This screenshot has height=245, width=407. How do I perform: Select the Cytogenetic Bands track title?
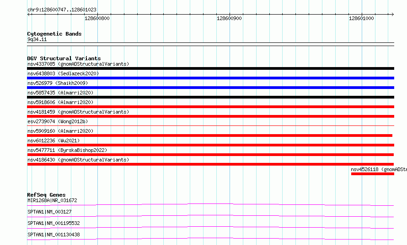click(54, 34)
